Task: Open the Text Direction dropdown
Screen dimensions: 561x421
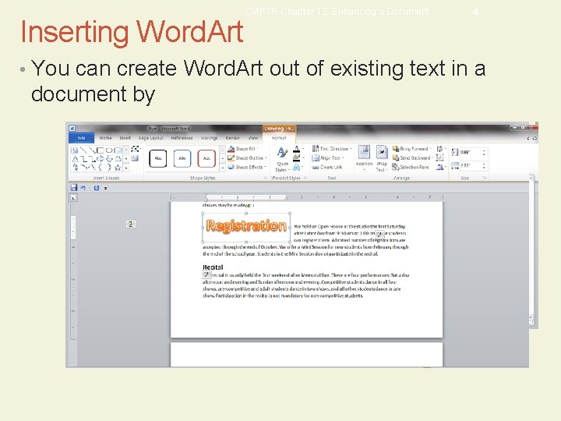Action: pos(333,148)
